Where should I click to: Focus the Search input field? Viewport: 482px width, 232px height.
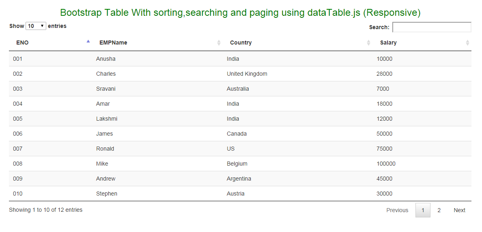[x=432, y=27]
